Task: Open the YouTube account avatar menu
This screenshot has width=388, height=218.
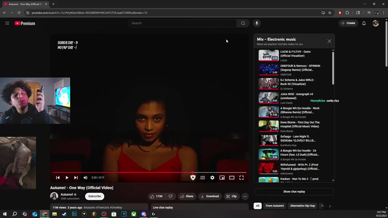Action: click(376, 23)
